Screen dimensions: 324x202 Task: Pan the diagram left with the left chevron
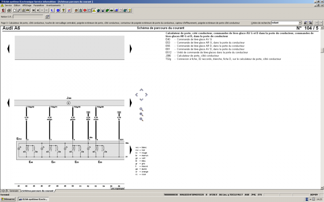click(136, 95)
